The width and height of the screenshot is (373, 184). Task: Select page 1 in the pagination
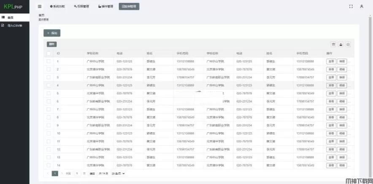(x=55, y=173)
